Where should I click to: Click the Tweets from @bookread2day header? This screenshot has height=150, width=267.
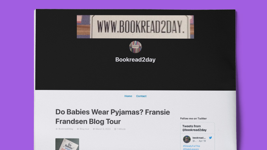(194, 128)
